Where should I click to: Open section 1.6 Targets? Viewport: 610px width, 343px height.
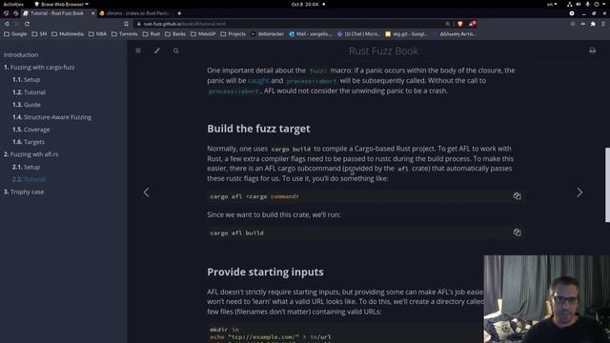tap(29, 142)
